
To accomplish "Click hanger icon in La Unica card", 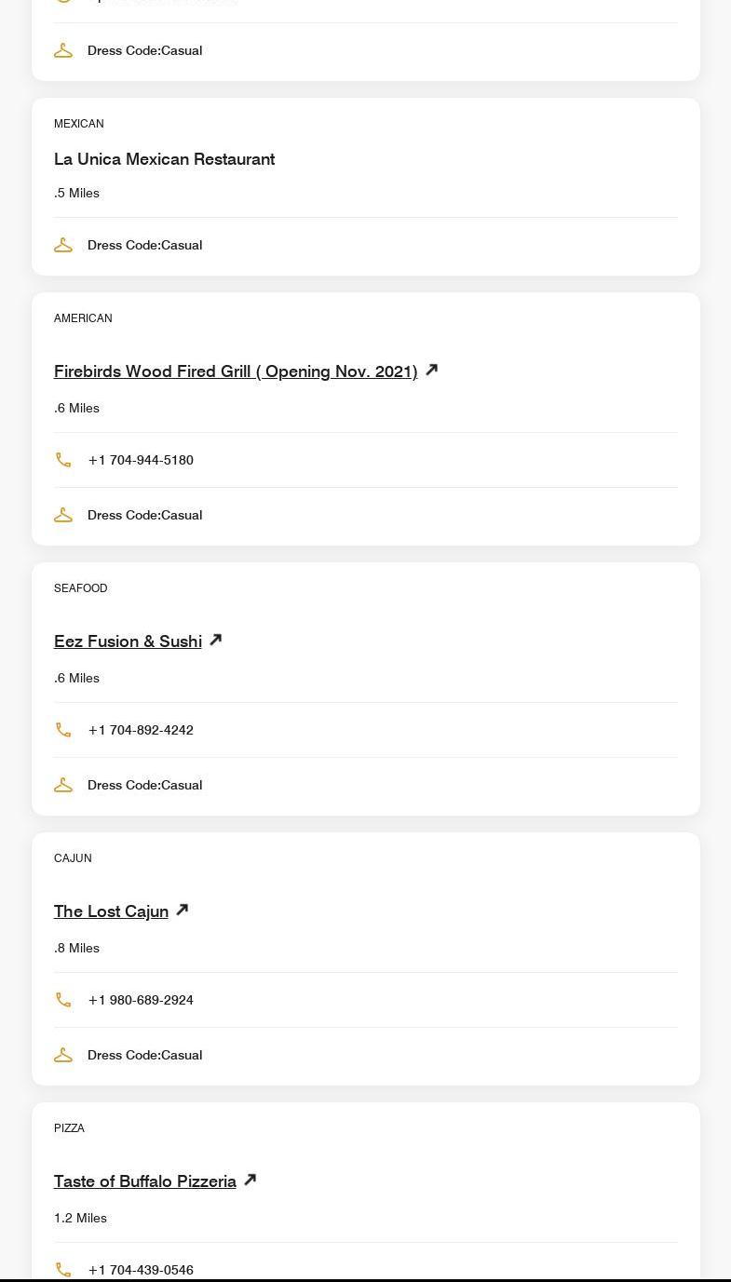I will (x=63, y=245).
